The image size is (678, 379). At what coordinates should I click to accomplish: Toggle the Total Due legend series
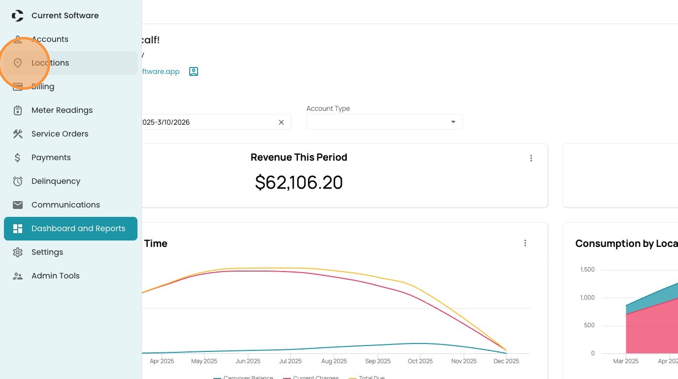[x=371, y=377]
